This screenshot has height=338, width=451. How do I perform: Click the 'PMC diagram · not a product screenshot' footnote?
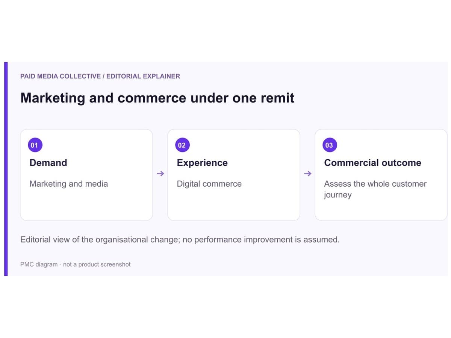pyautogui.click(x=76, y=264)
